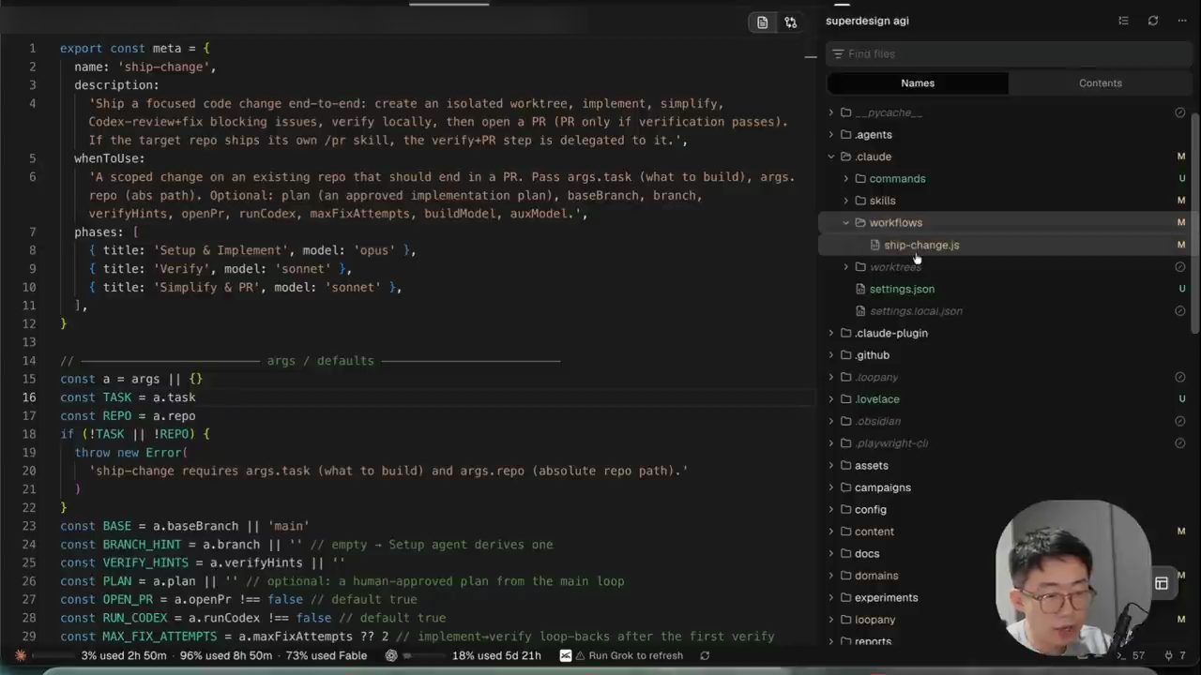The height and width of the screenshot is (675, 1201).
Task: Click "73% used Fable" status entry
Action: (x=327, y=656)
